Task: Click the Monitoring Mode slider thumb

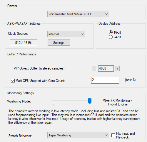Action: [x=90, y=101]
